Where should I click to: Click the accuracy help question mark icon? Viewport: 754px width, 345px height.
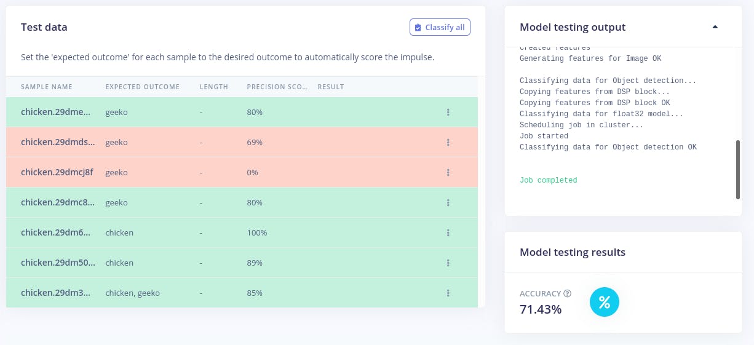click(x=568, y=294)
